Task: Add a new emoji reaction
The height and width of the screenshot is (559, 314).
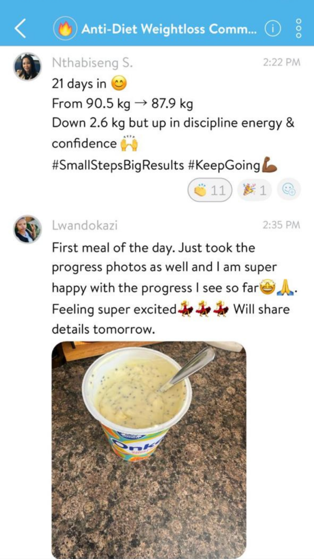Action: click(x=288, y=190)
